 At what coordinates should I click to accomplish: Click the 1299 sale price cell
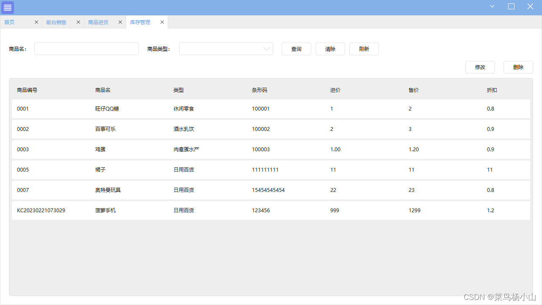[x=415, y=211]
